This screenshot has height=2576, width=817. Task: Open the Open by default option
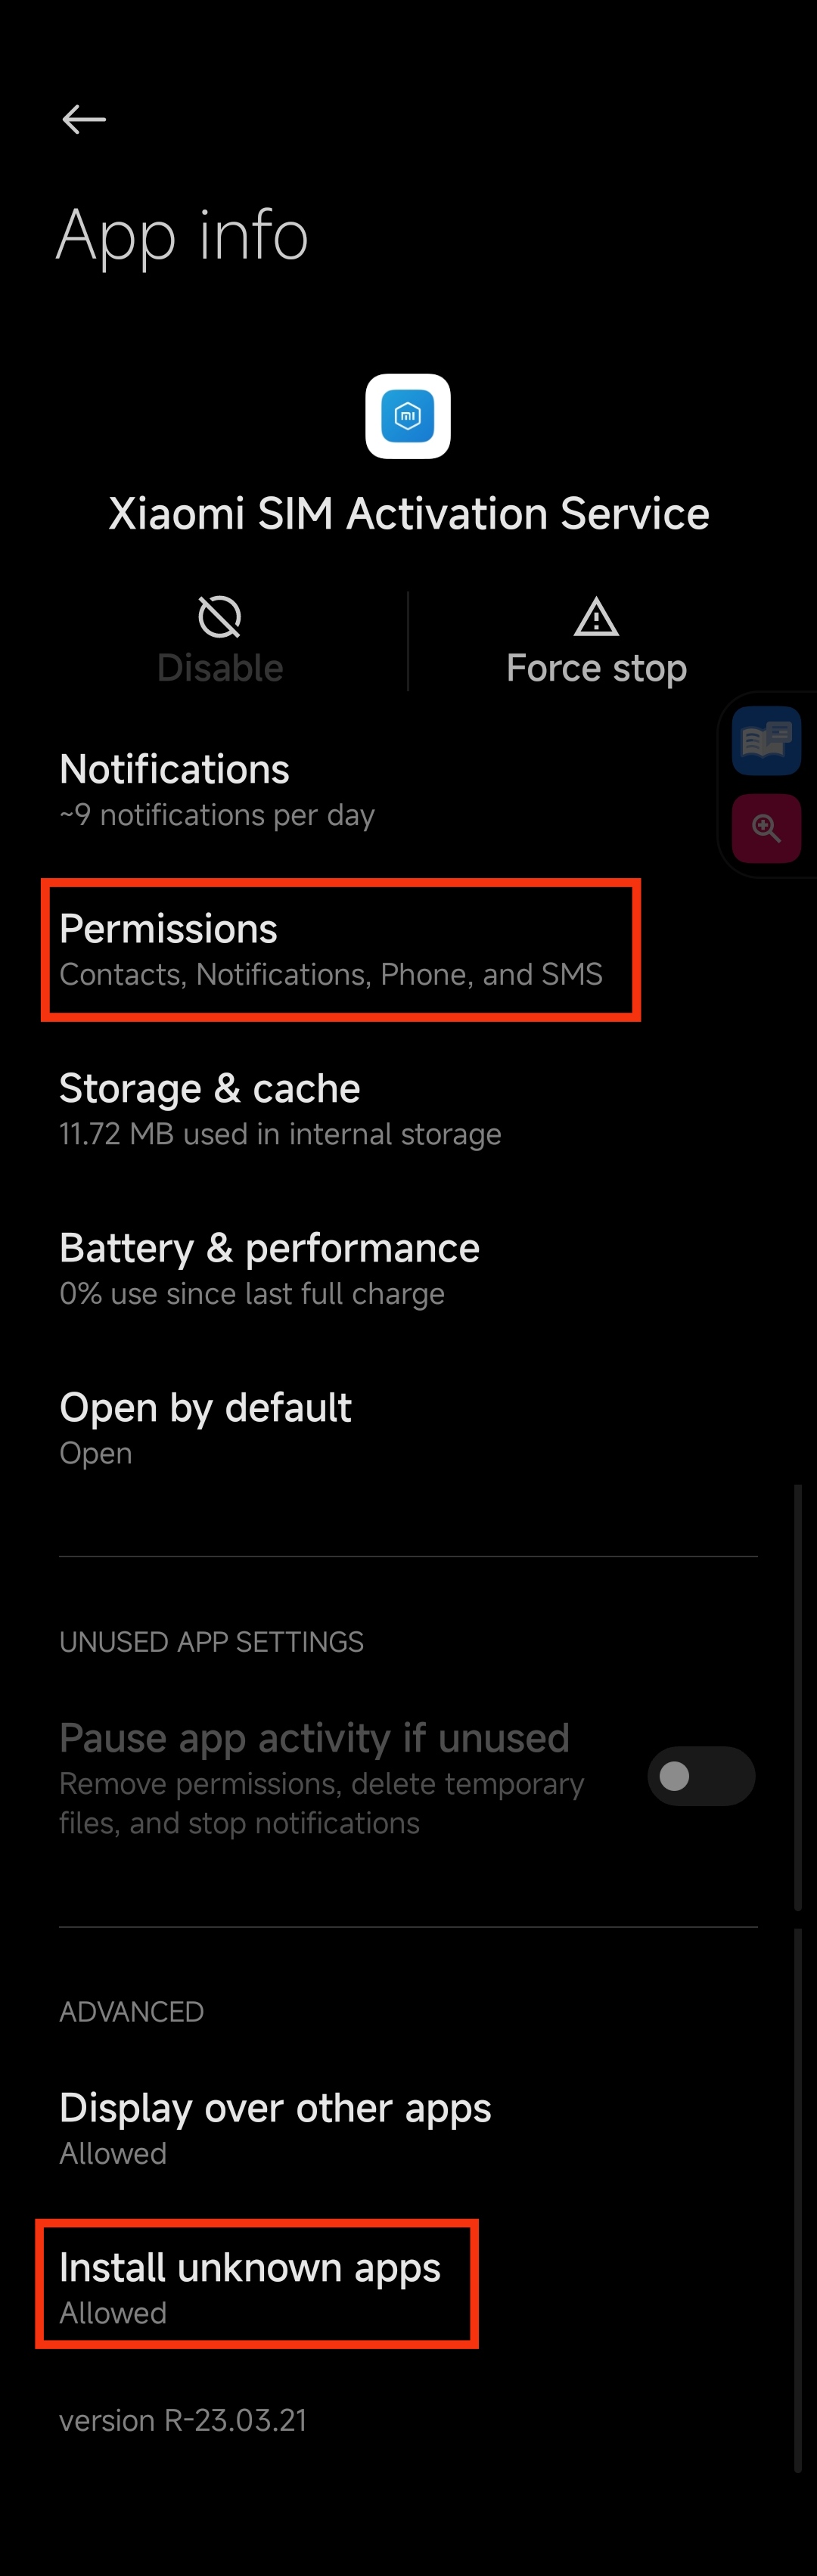point(408,1429)
